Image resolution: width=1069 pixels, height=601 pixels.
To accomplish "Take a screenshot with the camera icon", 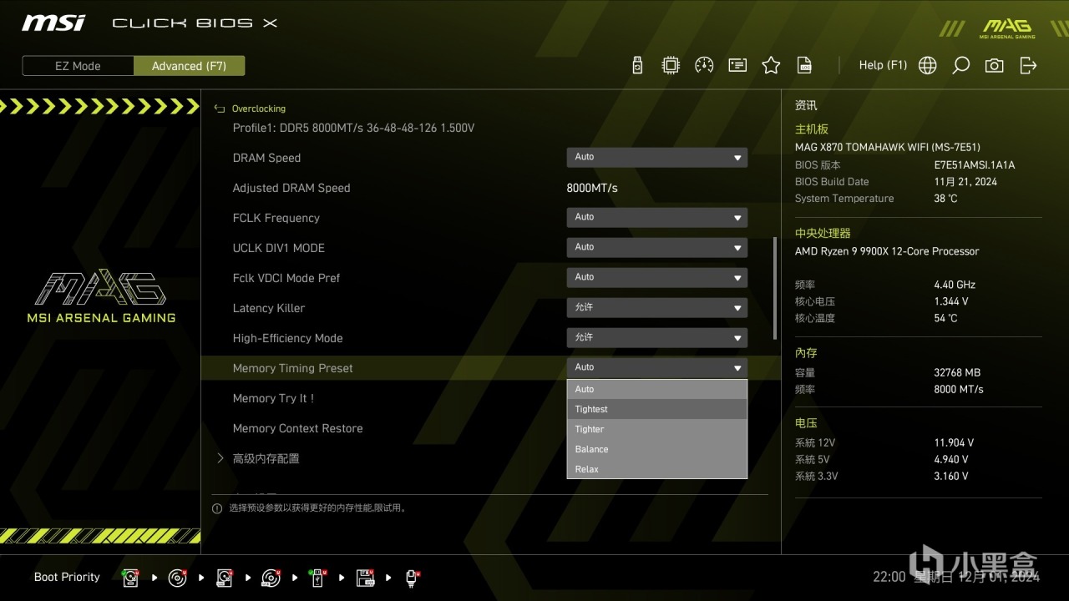I will 995,65.
